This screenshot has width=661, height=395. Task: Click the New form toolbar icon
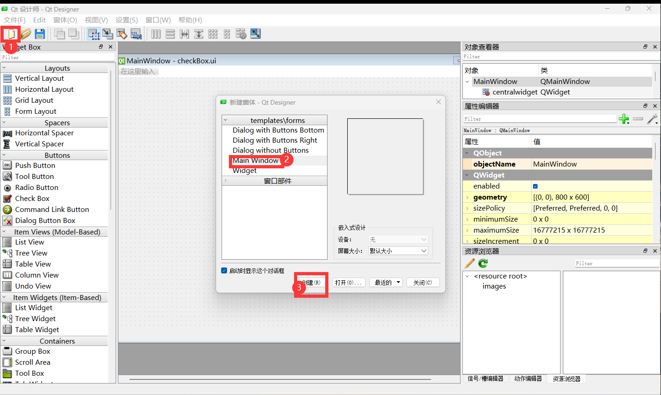(x=11, y=33)
